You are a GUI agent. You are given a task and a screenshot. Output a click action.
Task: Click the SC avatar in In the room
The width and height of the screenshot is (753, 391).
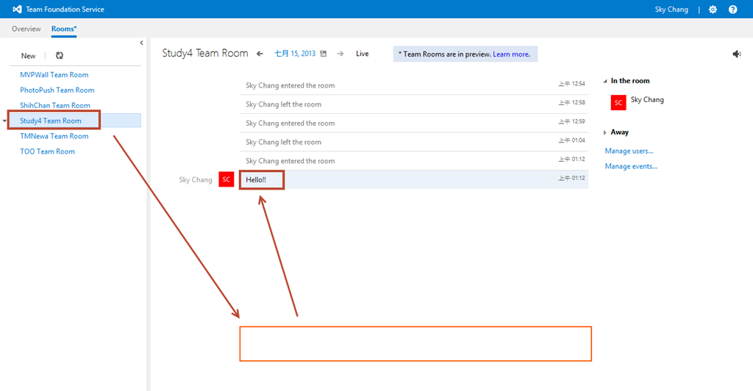[618, 103]
